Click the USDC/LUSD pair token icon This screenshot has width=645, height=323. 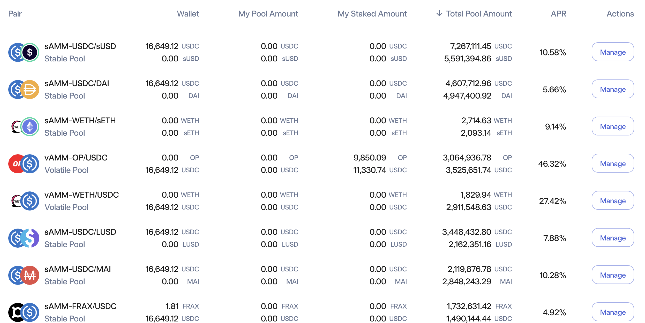click(24, 238)
